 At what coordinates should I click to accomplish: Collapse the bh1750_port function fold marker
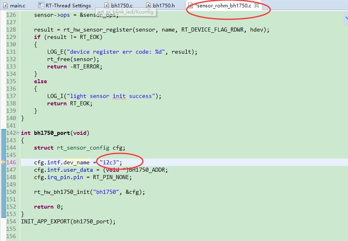[x=18, y=133]
